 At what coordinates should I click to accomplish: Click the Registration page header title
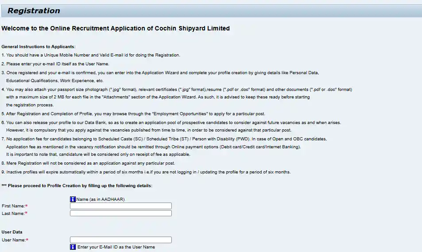click(34, 11)
